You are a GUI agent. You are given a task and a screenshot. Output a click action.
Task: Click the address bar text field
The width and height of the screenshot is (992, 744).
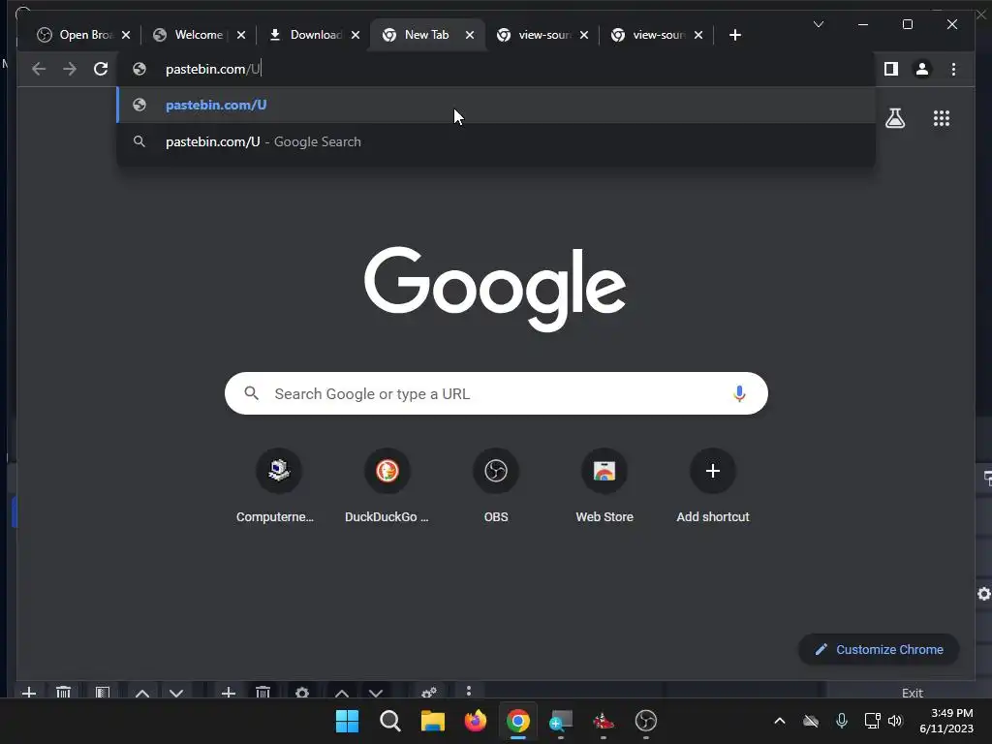(x=496, y=69)
